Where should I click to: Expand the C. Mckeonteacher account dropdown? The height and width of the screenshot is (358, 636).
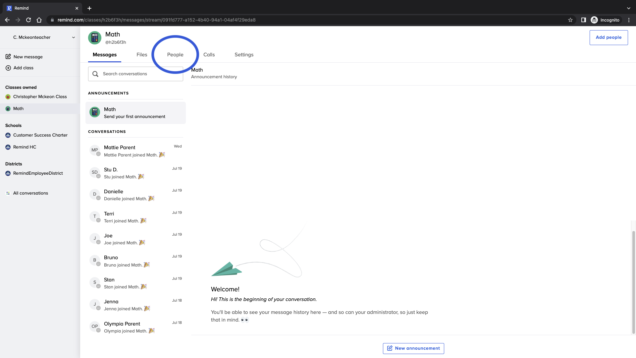(73, 37)
